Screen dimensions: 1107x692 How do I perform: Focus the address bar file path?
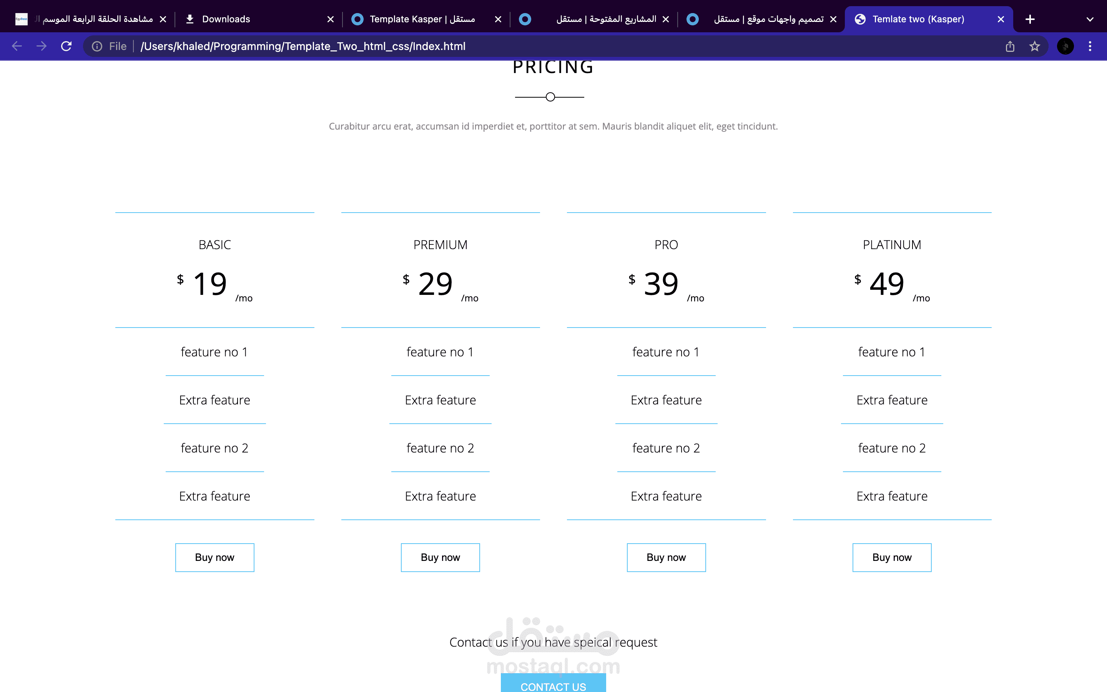click(x=303, y=46)
